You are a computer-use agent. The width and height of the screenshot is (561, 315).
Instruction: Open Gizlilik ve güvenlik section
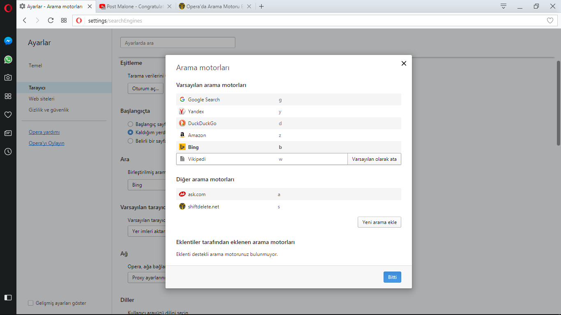coord(49,110)
